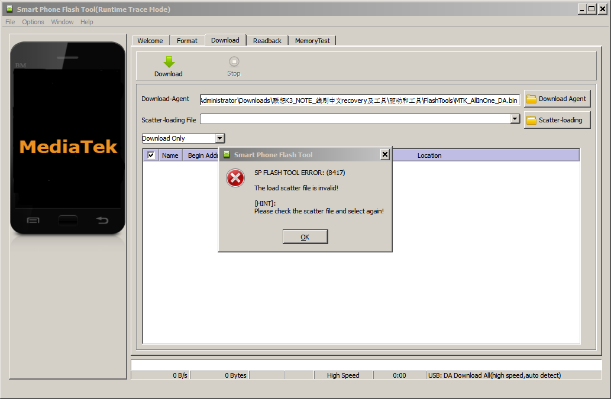Switch to the MemoryTest tab
The width and height of the screenshot is (611, 399).
[312, 40]
